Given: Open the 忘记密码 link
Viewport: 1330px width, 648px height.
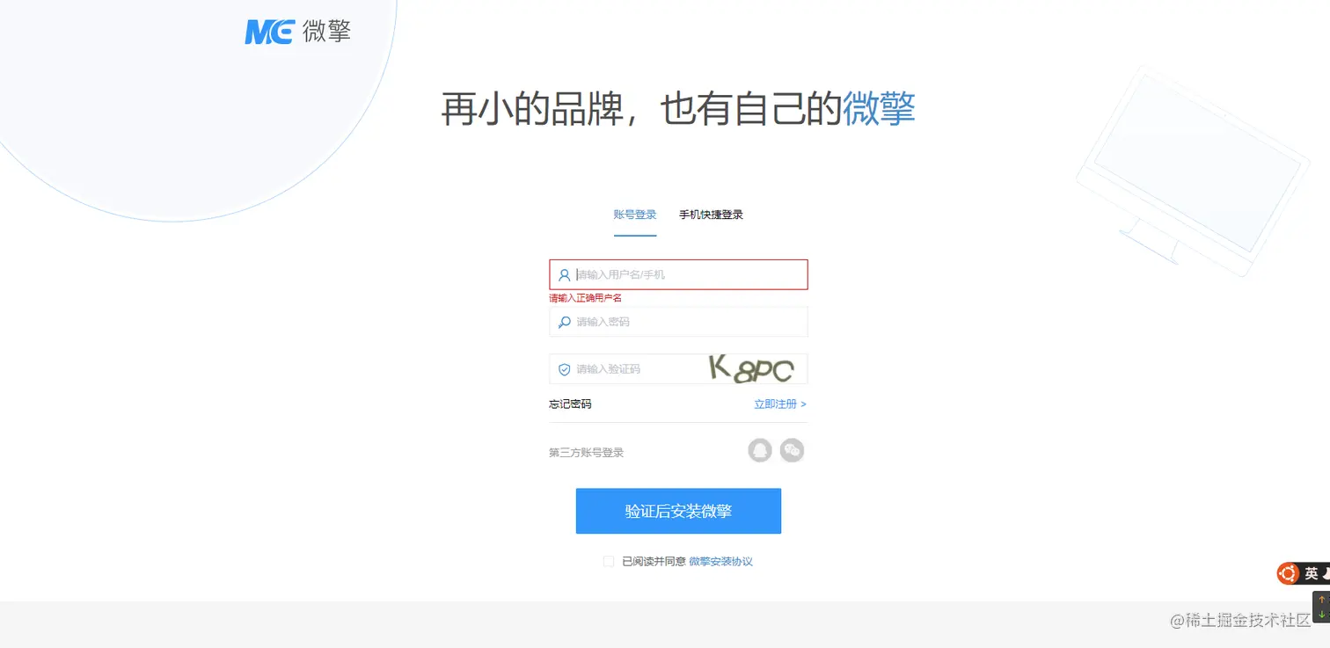Looking at the screenshot, I should click(x=570, y=404).
